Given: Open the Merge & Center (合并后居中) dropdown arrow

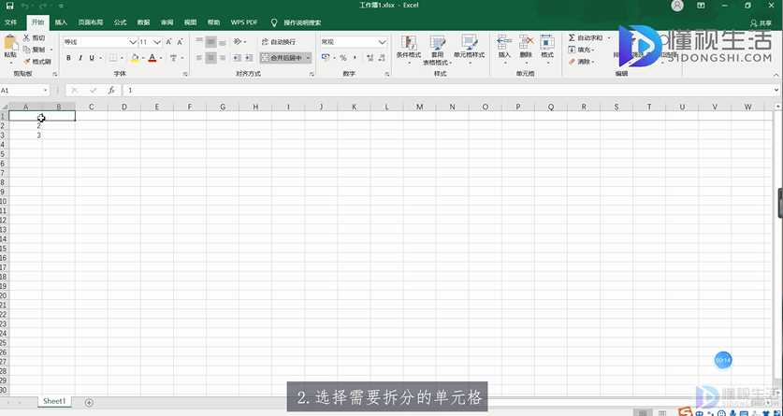Looking at the screenshot, I should pos(310,58).
